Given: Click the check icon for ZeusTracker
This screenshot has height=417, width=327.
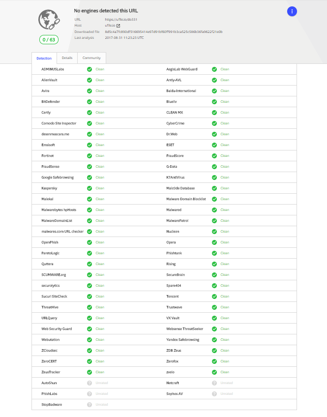Looking at the screenshot, I should click(89, 372).
